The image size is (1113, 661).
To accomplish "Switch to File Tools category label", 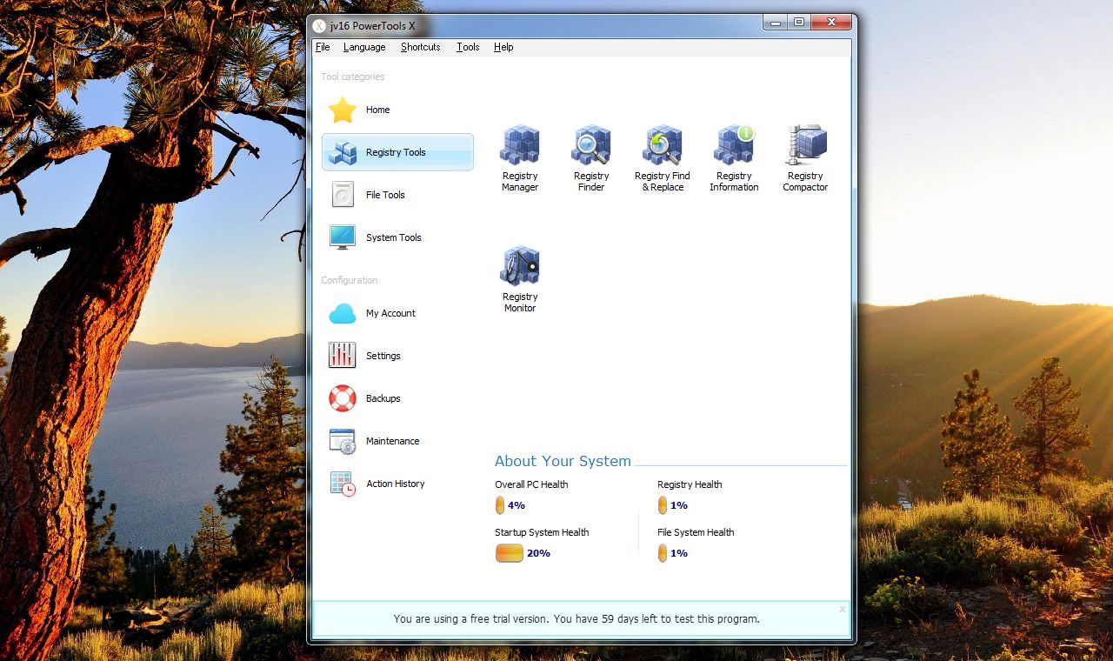I will coord(385,195).
